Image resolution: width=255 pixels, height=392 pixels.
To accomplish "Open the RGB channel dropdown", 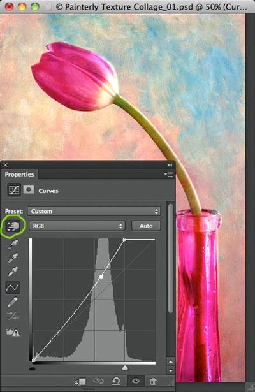I will 77,226.
